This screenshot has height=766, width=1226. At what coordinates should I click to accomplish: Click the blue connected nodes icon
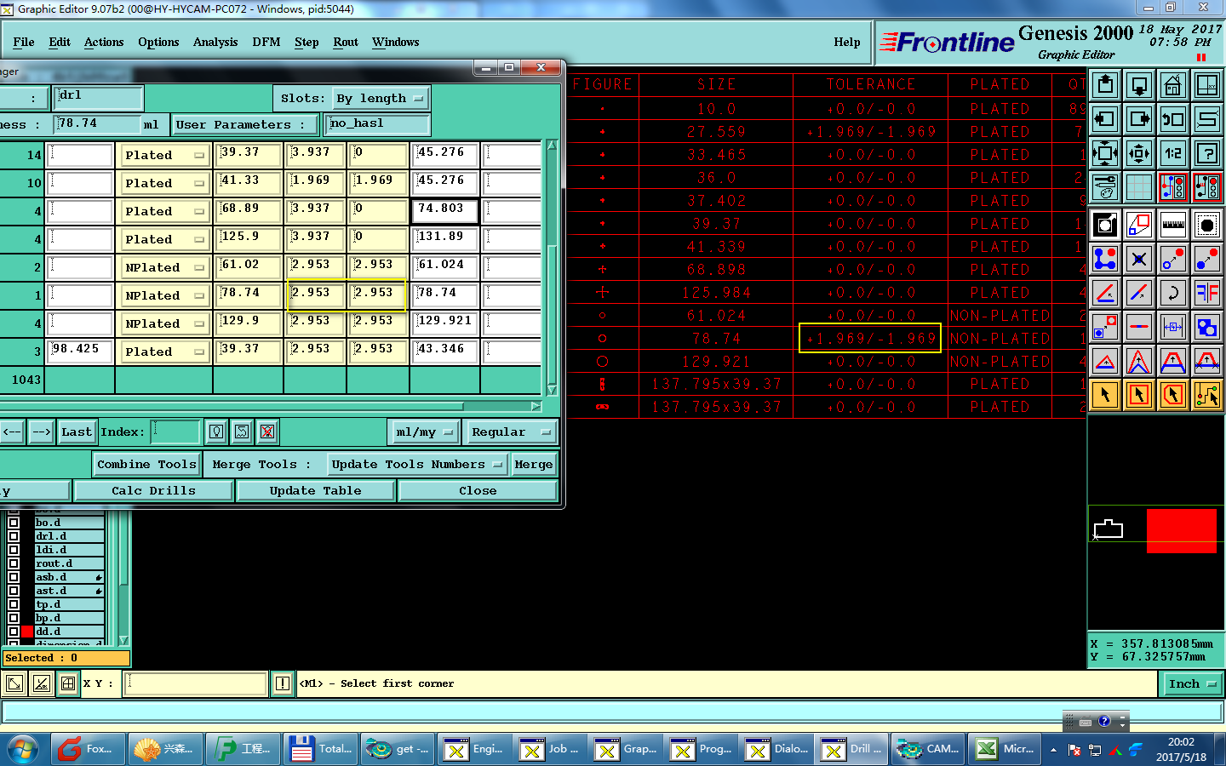1105,259
